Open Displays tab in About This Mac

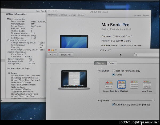coord(63,15)
